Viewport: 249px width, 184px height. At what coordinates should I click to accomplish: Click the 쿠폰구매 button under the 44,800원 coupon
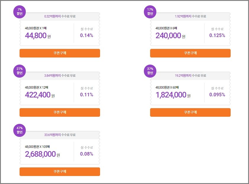click(60, 53)
